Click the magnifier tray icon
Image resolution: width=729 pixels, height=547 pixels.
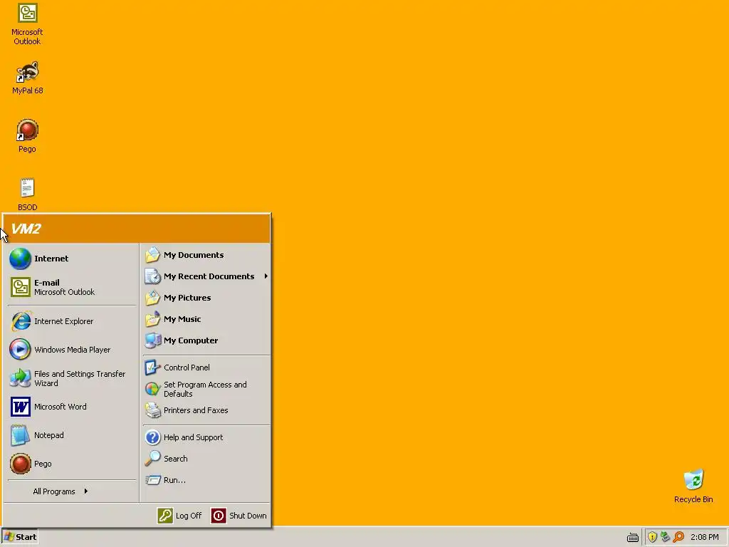click(678, 537)
